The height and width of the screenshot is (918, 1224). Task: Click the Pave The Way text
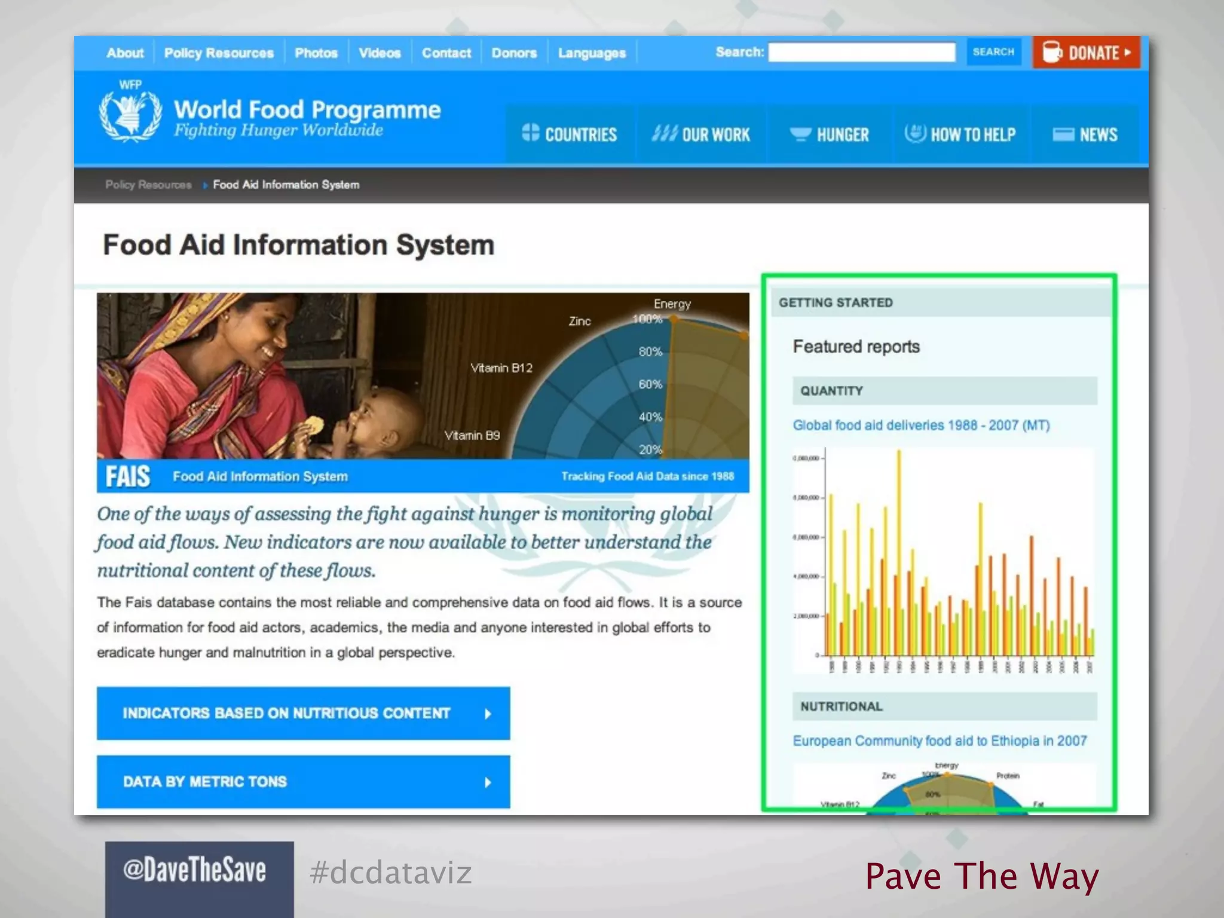click(982, 877)
